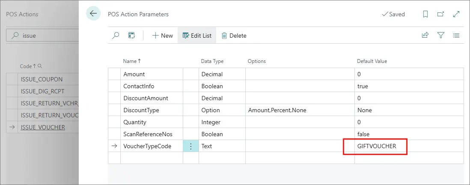The width and height of the screenshot is (470, 185).
Task: Toggle Edit List mode
Action: pyautogui.click(x=197, y=36)
